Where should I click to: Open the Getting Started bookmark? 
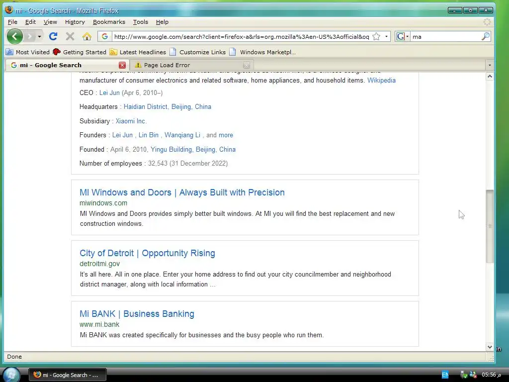point(80,52)
